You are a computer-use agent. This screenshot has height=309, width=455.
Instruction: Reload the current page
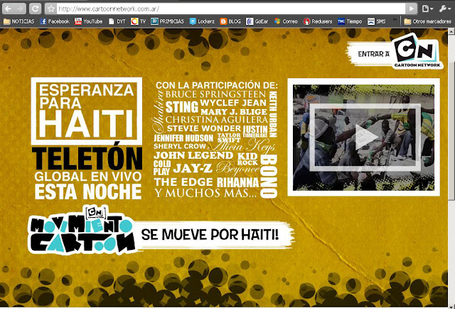click(36, 9)
